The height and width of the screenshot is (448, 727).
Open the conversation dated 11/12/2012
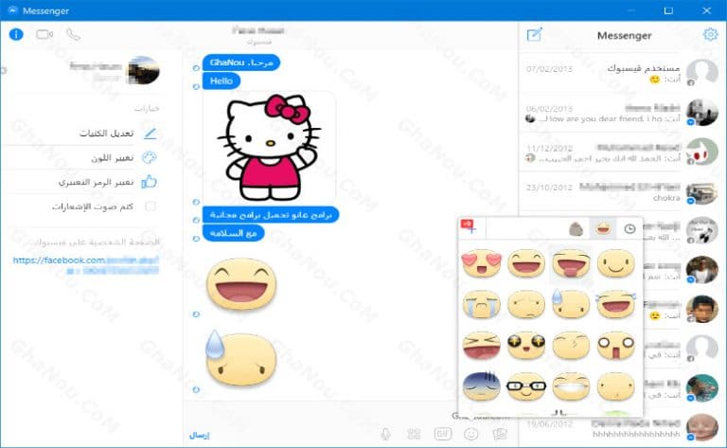tap(621, 152)
